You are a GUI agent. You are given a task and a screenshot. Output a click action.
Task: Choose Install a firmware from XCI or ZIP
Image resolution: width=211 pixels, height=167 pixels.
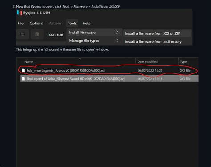click(157, 33)
